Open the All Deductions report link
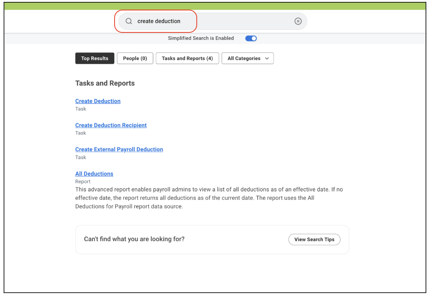Viewport: 429px width, 296px height. coord(94,174)
